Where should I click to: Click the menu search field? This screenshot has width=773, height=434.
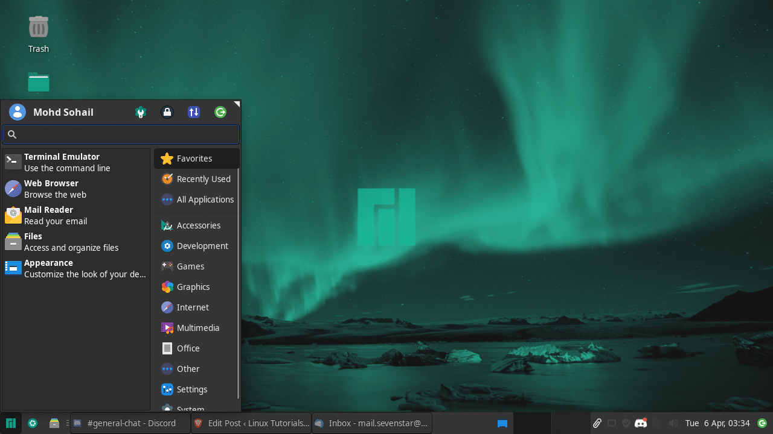tap(121, 134)
